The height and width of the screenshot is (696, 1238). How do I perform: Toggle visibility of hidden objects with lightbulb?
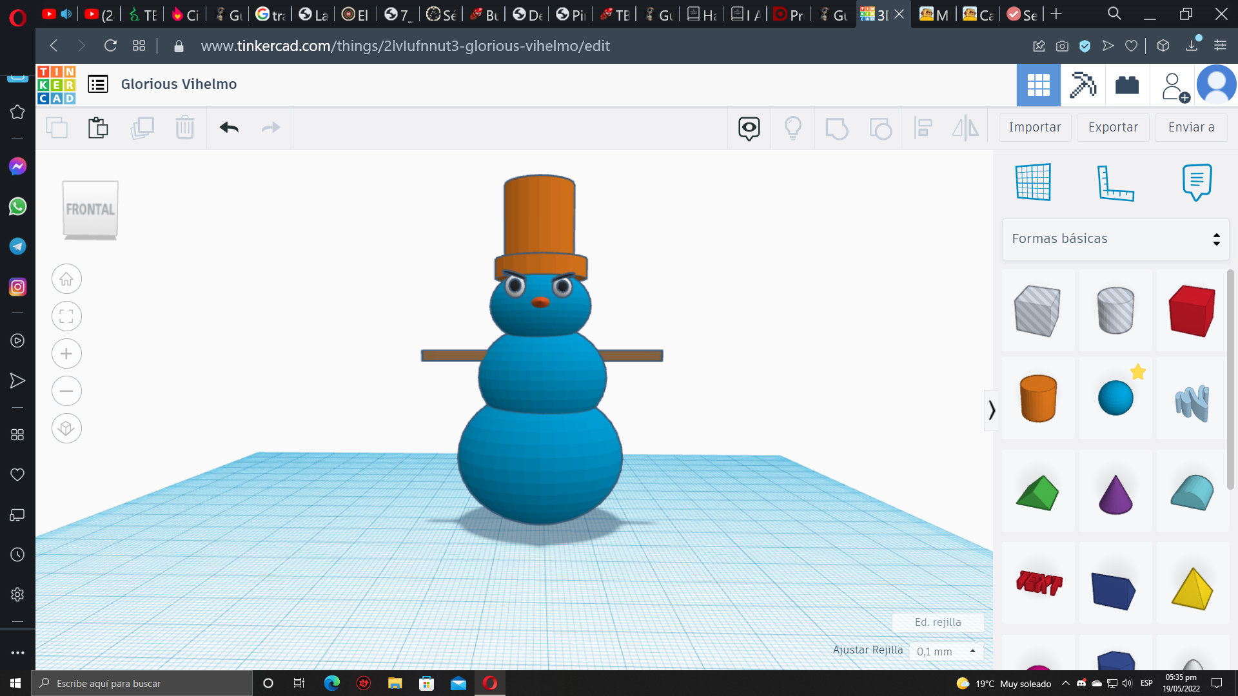point(792,128)
